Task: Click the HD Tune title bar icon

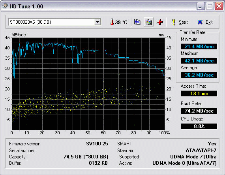Action: 5,6
